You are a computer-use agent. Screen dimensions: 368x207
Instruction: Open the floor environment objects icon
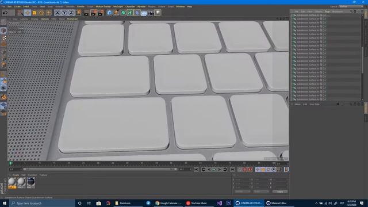(x=144, y=13)
